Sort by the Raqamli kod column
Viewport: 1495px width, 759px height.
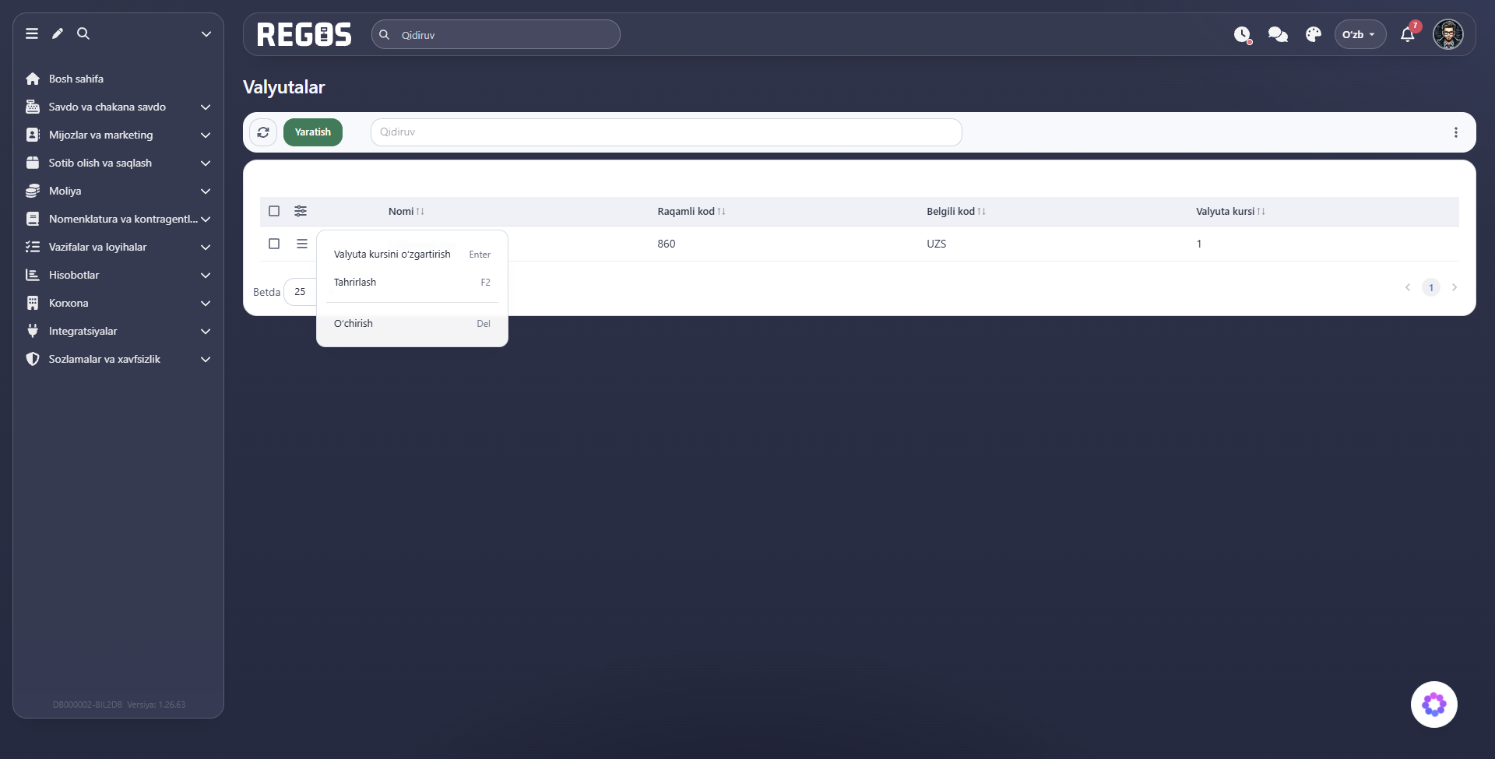tap(691, 211)
